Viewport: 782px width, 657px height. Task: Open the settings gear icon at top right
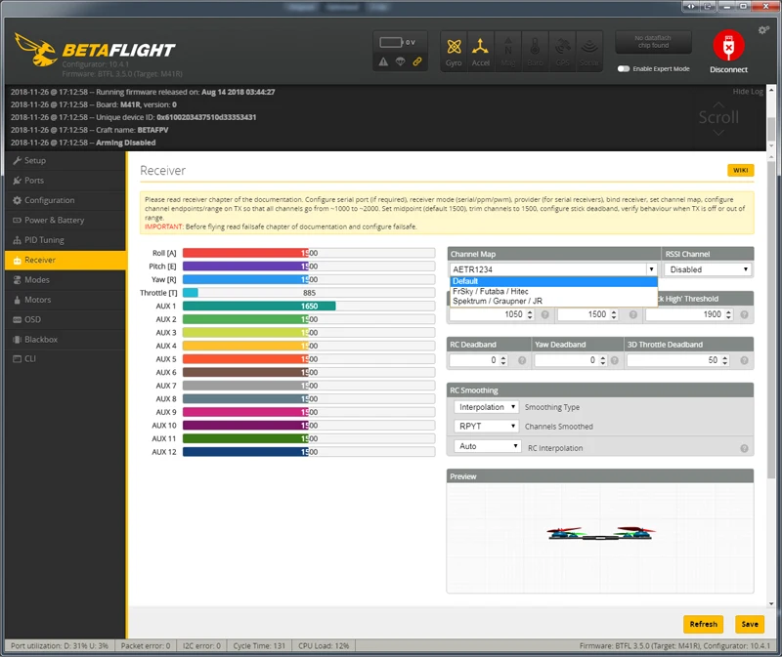click(763, 30)
